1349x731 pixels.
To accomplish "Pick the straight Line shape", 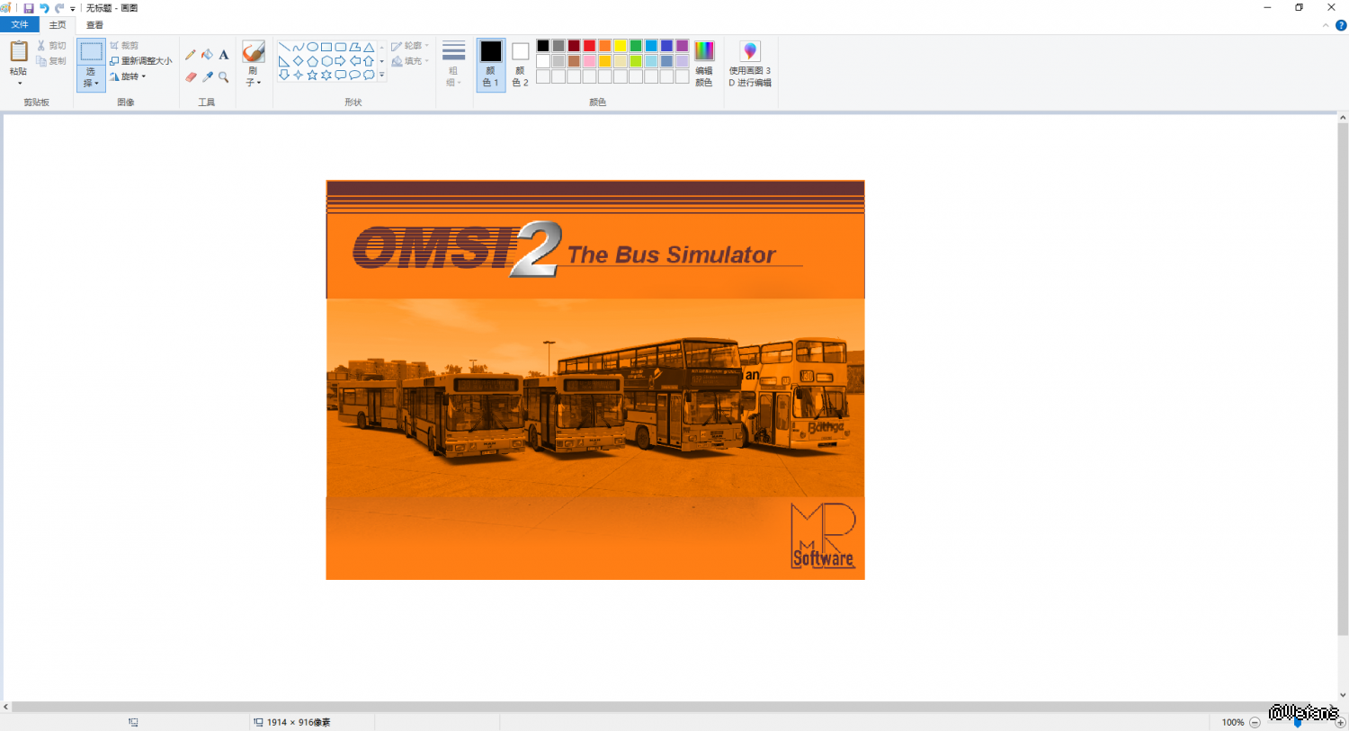I will point(284,47).
